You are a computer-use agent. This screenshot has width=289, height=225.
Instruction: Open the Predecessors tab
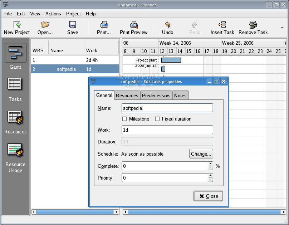(156, 95)
